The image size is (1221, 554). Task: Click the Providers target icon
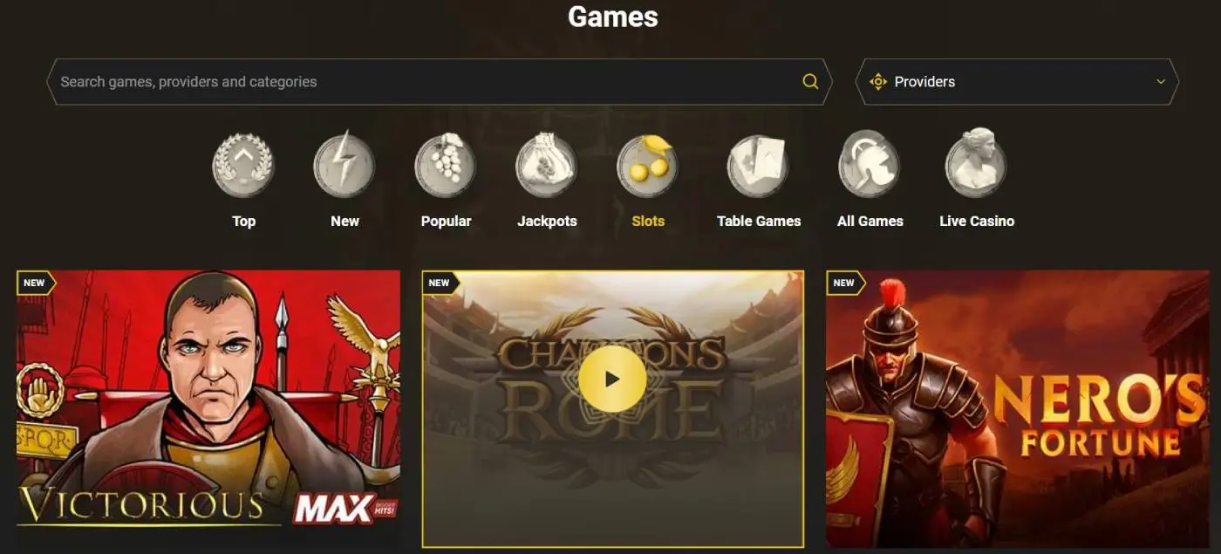pos(878,82)
